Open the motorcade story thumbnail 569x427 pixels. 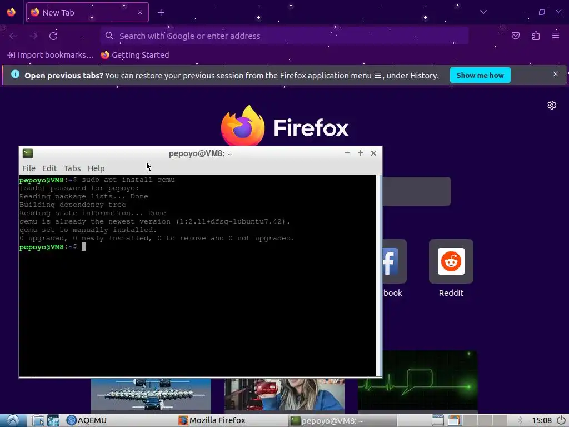pos(151,394)
